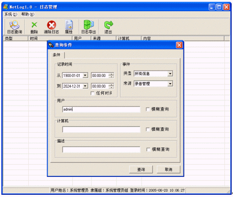Close the 查询条件 dialog
Screen dimensions: 233x197
pos(179,45)
